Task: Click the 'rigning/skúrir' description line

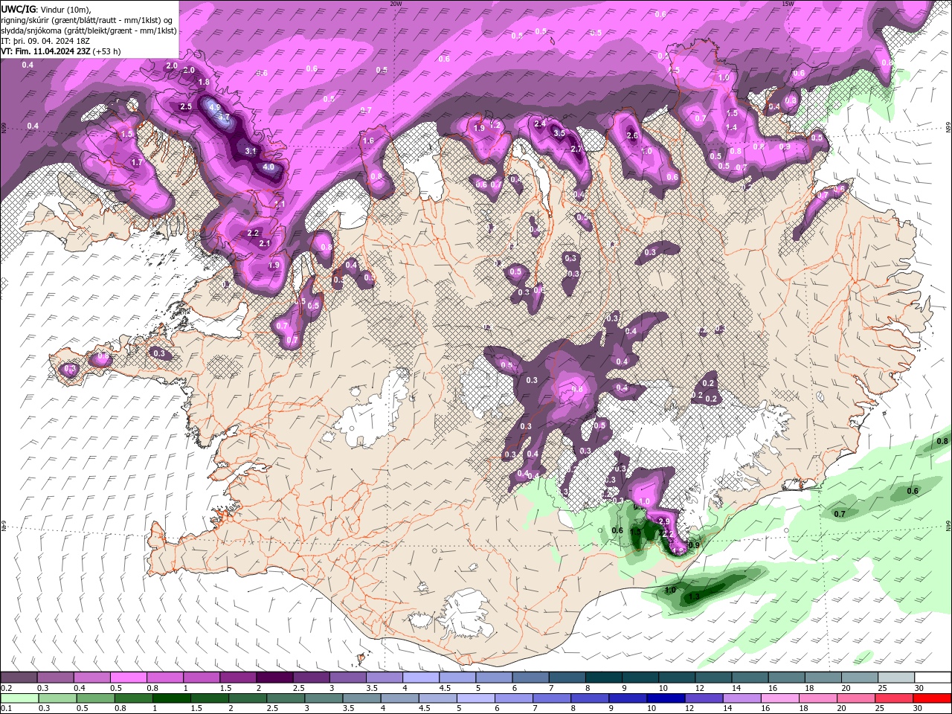Action: 88,20
